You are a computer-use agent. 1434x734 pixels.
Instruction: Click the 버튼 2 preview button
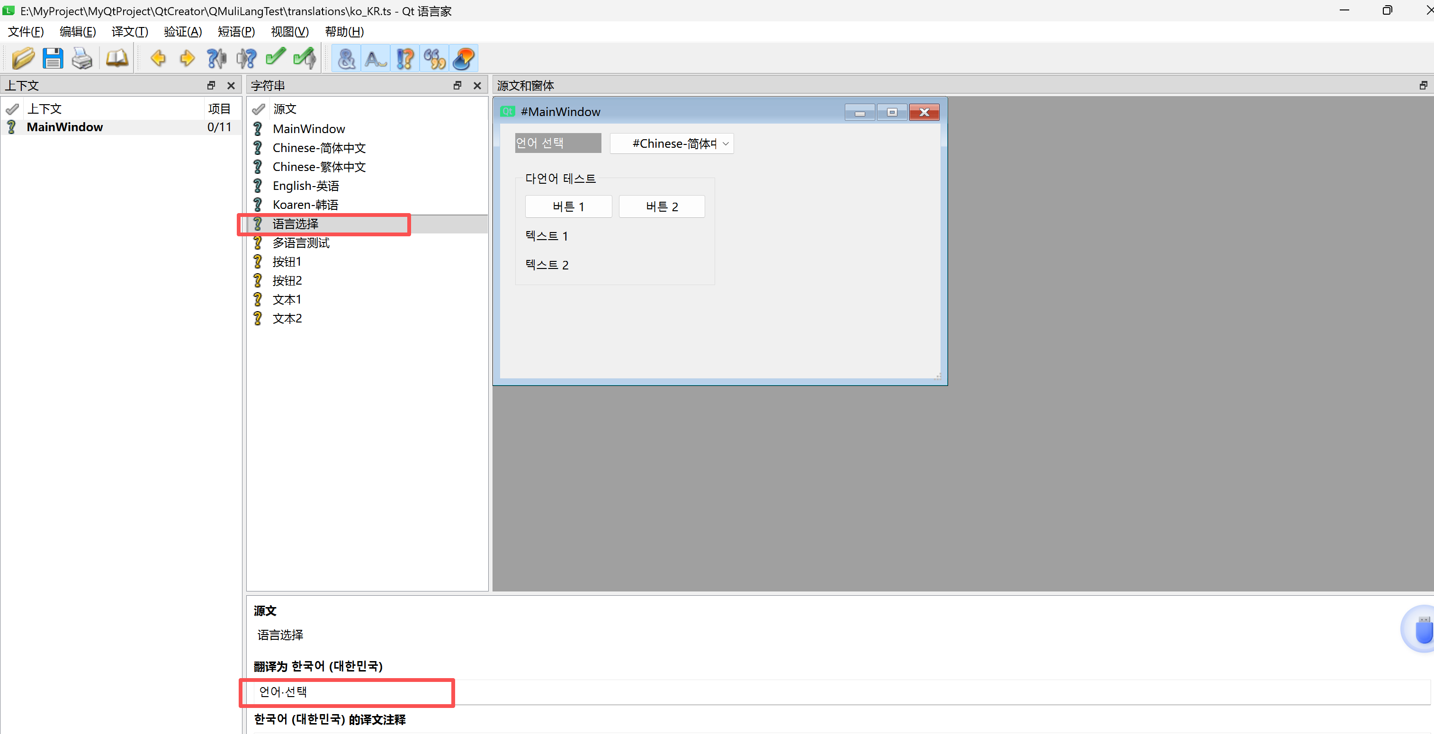[x=661, y=206]
